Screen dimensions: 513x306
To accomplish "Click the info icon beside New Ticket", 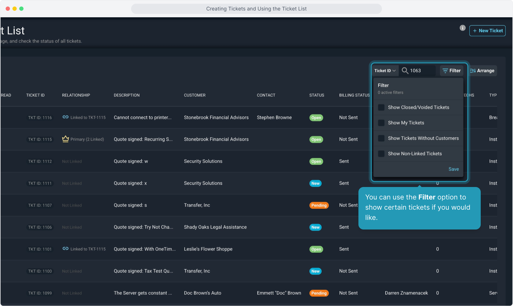I will 462,28.
